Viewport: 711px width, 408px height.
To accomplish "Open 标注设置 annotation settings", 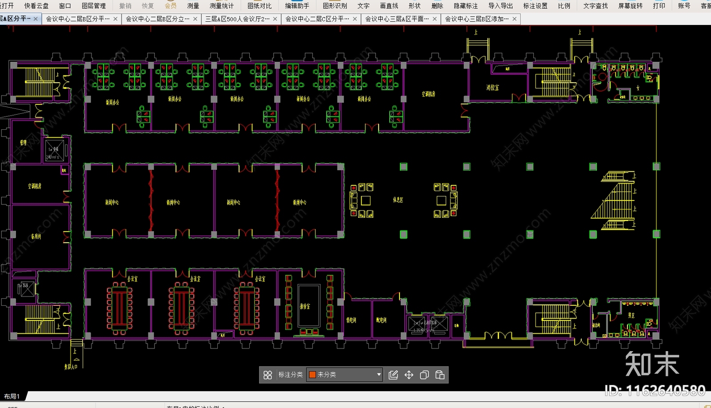I will pos(535,6).
